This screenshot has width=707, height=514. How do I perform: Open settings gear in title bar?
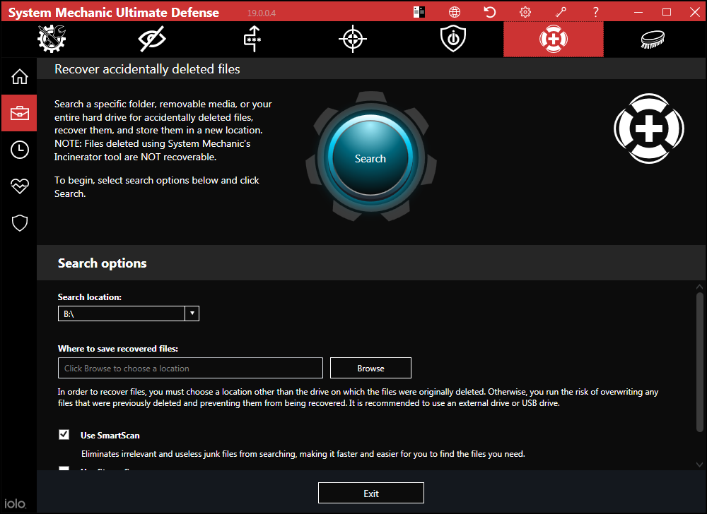click(x=525, y=12)
